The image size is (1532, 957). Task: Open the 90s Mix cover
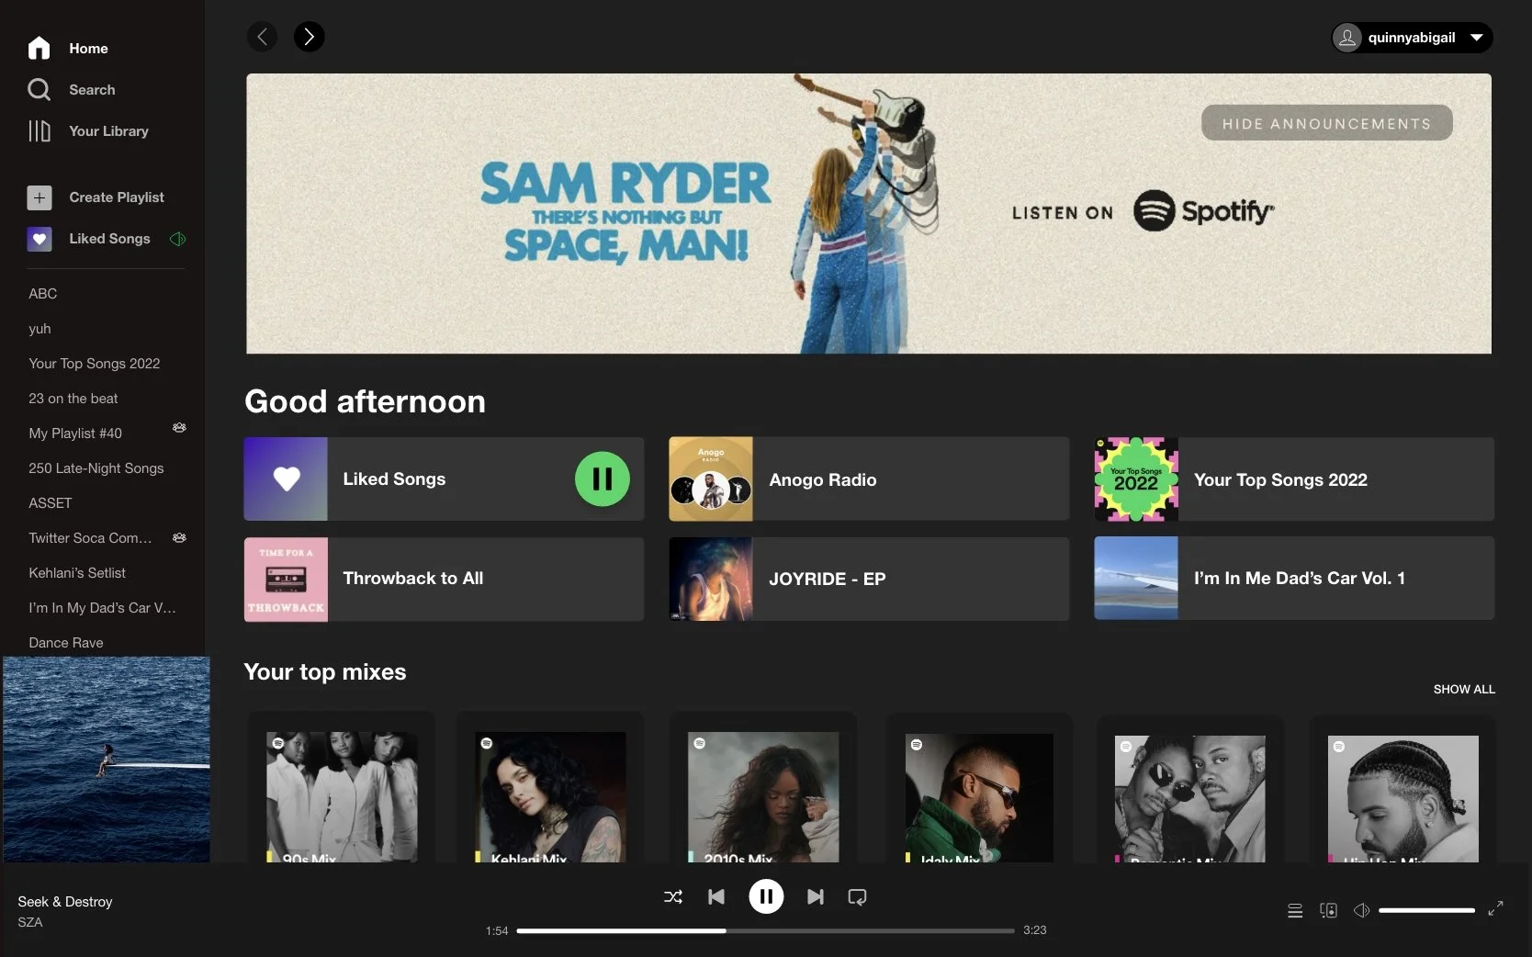pos(342,797)
